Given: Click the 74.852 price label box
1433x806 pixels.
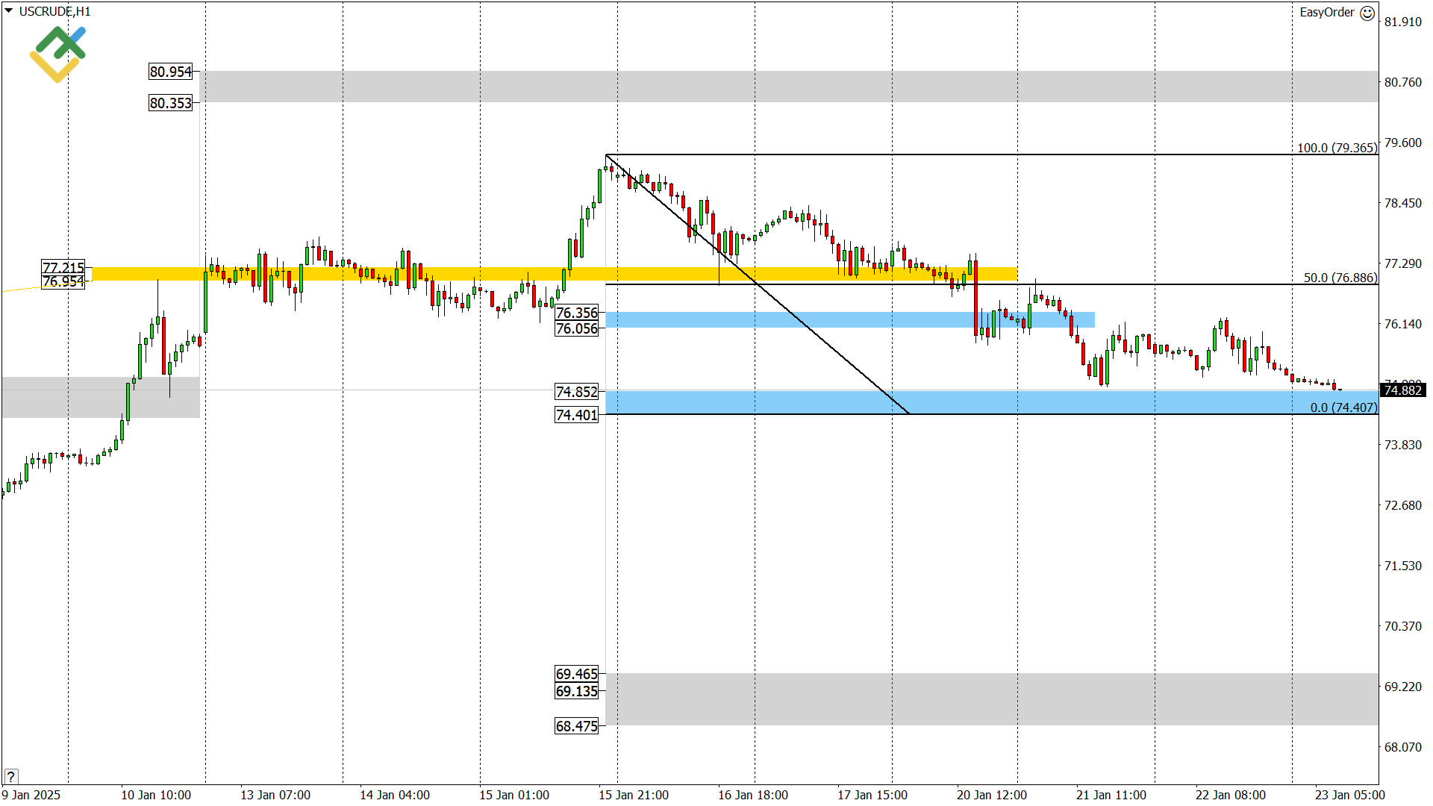Looking at the screenshot, I should point(576,392).
